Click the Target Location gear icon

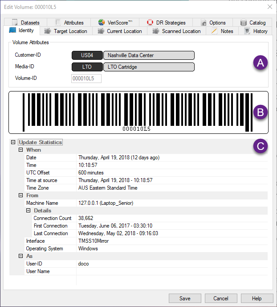48,31
